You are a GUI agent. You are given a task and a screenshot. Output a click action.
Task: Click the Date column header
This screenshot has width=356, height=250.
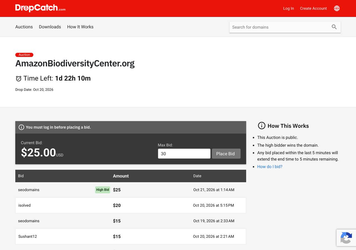coord(197,176)
